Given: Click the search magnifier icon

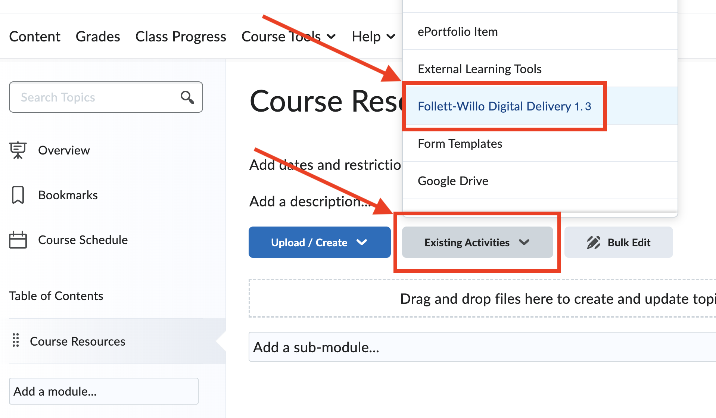Looking at the screenshot, I should (187, 97).
